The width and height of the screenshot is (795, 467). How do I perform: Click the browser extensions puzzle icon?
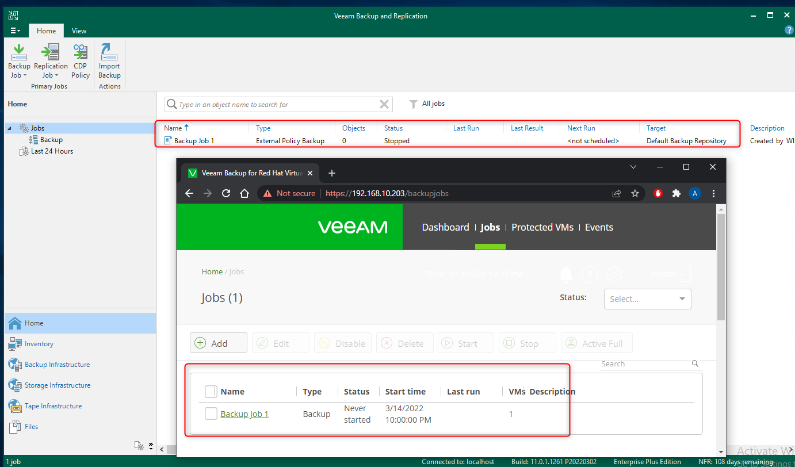pos(676,193)
